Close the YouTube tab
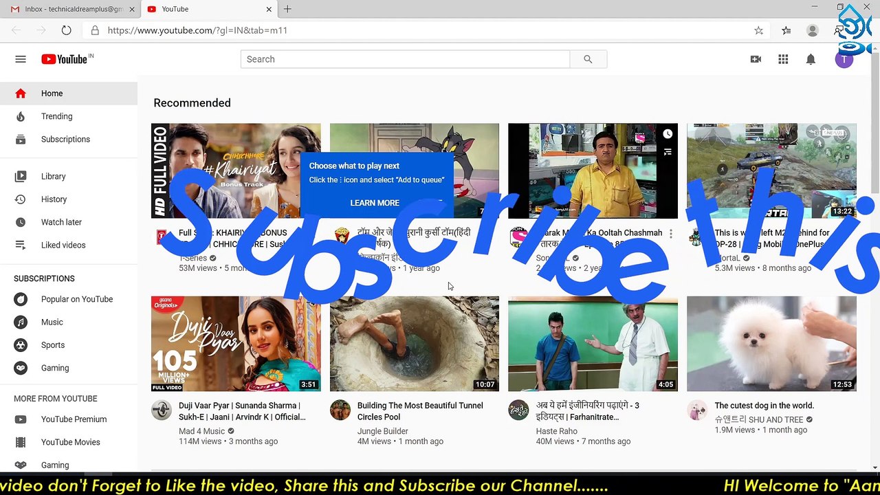Image resolution: width=880 pixels, height=495 pixels. pos(269,9)
